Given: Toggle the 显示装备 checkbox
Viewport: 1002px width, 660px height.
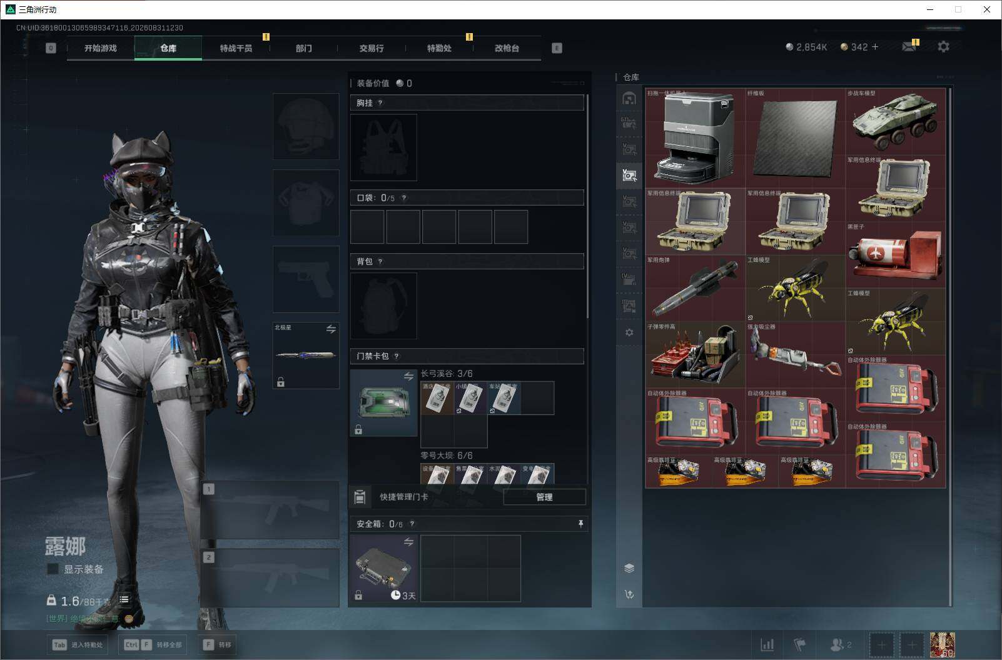Looking at the screenshot, I should [x=53, y=569].
